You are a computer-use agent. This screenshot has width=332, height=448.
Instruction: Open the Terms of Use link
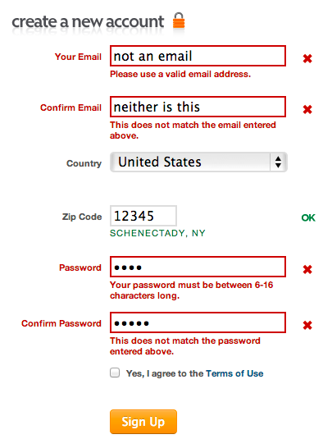pos(234,373)
